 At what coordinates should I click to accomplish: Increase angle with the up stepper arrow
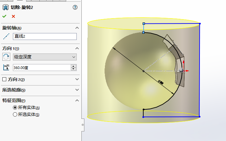[73, 66]
